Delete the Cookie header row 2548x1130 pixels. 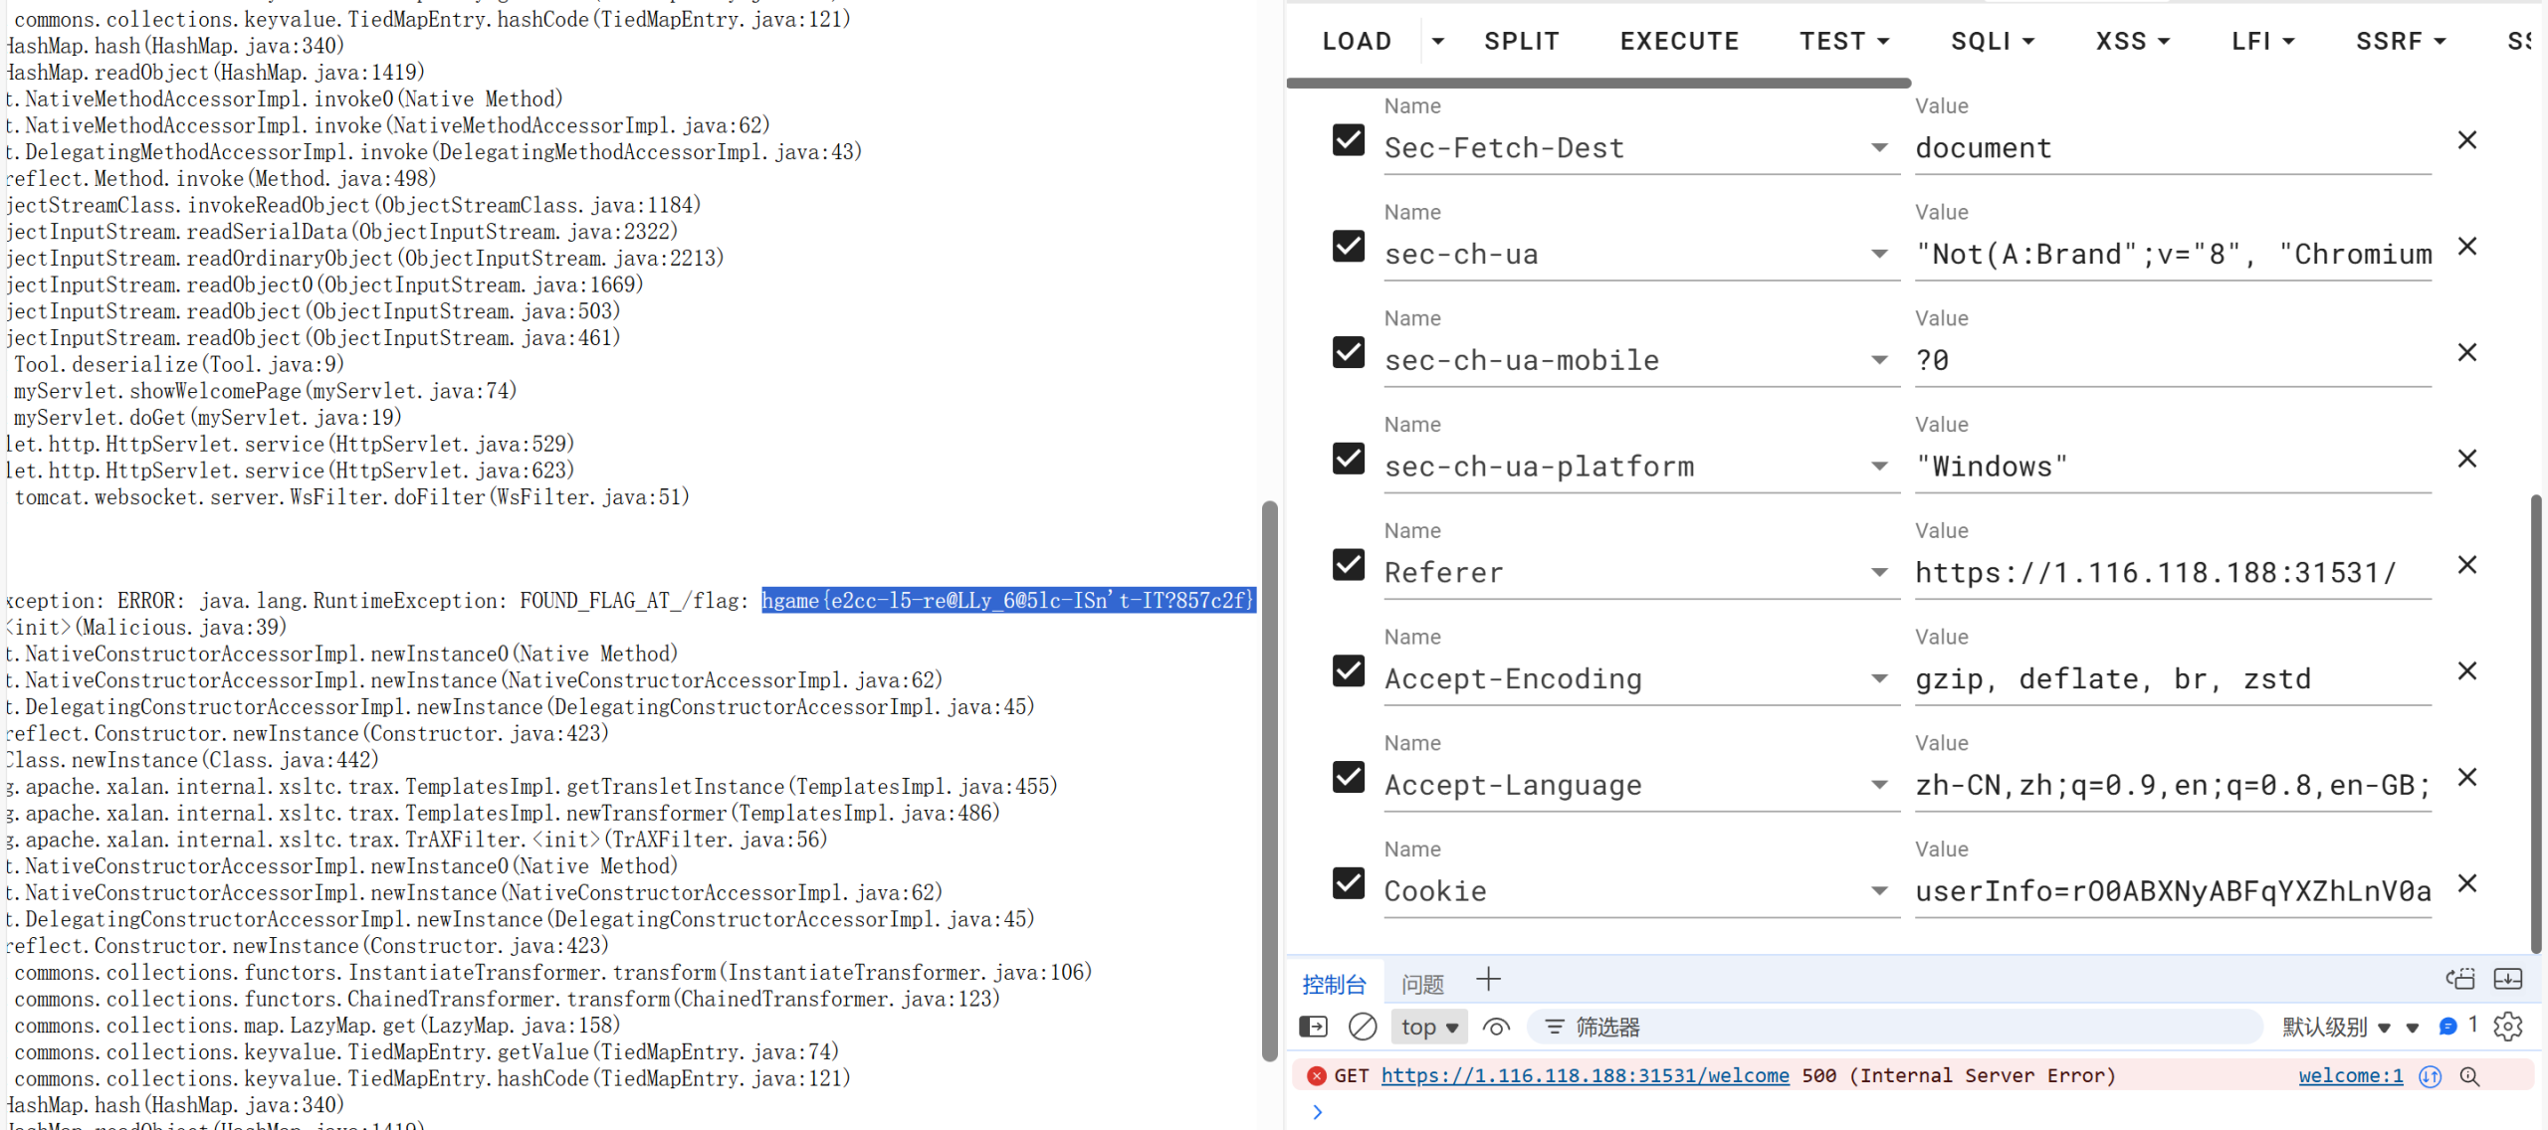[2466, 883]
